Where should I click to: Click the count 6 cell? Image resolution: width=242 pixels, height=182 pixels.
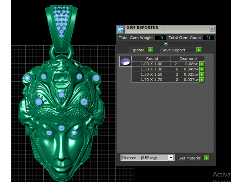[x=177, y=69]
